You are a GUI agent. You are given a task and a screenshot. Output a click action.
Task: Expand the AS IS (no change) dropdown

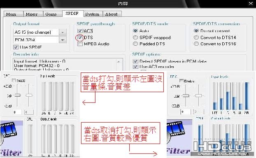[x=63, y=33]
